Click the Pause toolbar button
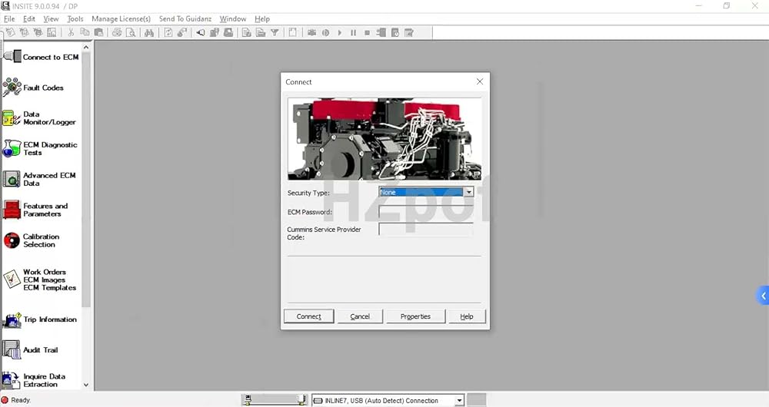 [x=353, y=33]
